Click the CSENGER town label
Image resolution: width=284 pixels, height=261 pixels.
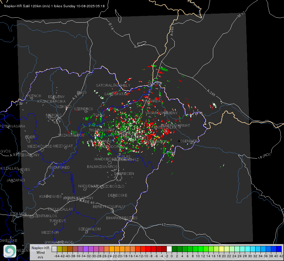coord(189,141)
